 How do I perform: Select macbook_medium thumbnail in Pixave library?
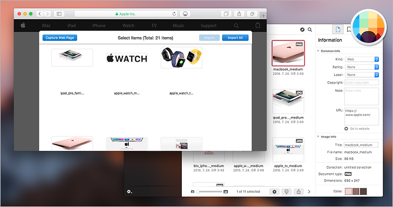click(288, 53)
